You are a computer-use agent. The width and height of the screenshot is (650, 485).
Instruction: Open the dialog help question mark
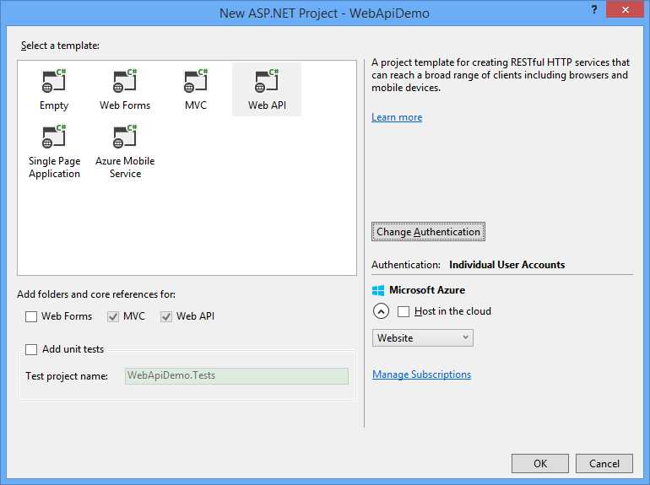click(x=594, y=9)
